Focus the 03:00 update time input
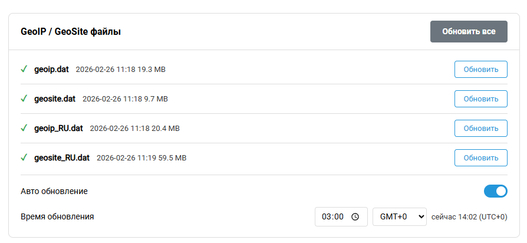Viewport: 527px width, 243px height. point(333,216)
